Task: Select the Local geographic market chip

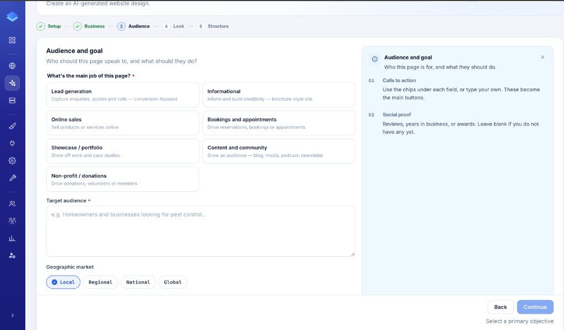Action: [x=63, y=282]
